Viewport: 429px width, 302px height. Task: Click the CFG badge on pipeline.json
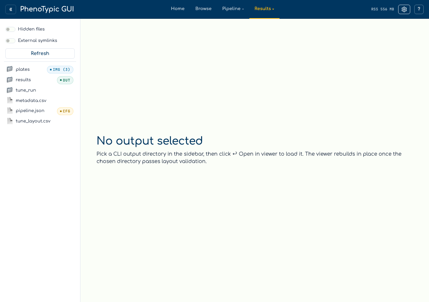[65, 111]
